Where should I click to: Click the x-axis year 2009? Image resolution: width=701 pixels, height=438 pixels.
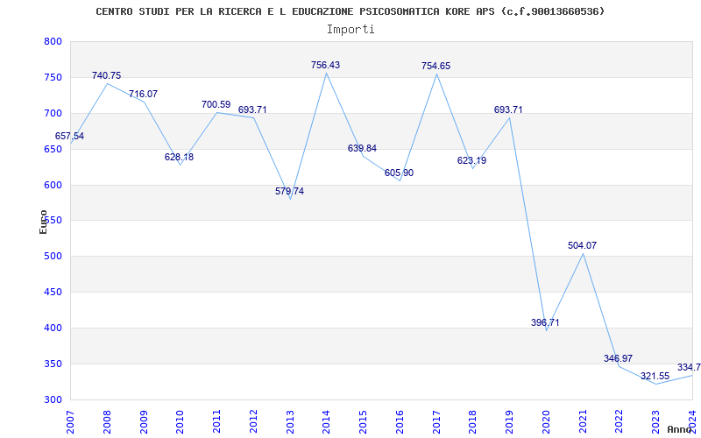pos(144,421)
